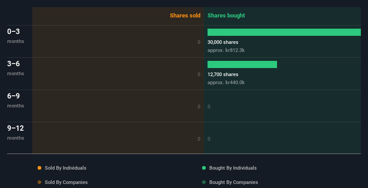
Task: Click the approx. kr812.3k value
Action: click(226, 50)
